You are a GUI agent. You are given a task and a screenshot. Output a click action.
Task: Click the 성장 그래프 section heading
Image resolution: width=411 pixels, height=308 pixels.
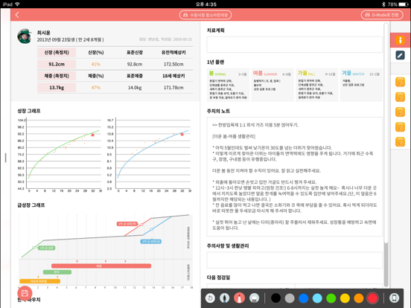(29, 111)
